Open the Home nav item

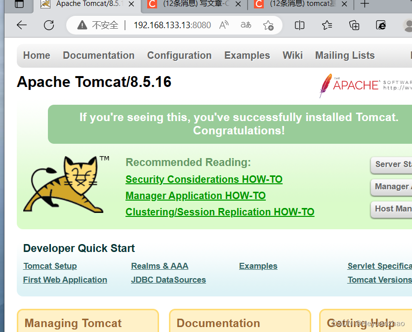coord(37,55)
